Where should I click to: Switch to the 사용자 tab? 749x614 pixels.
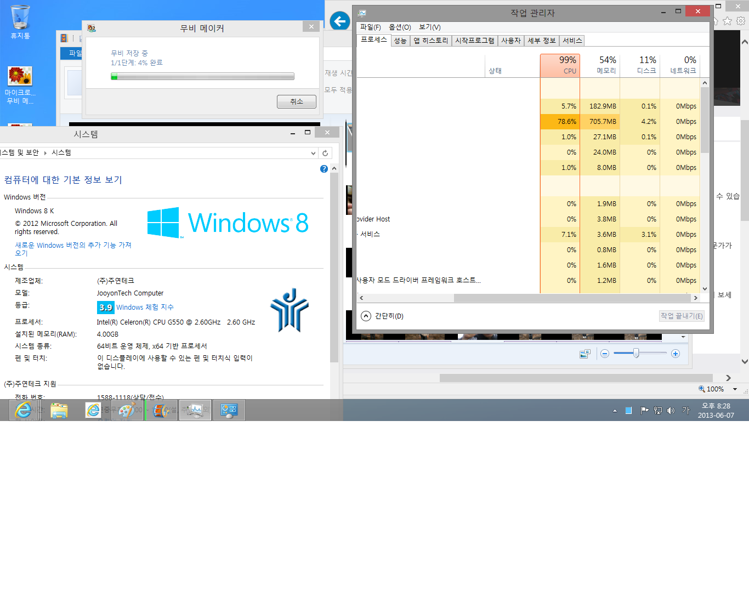click(x=511, y=41)
